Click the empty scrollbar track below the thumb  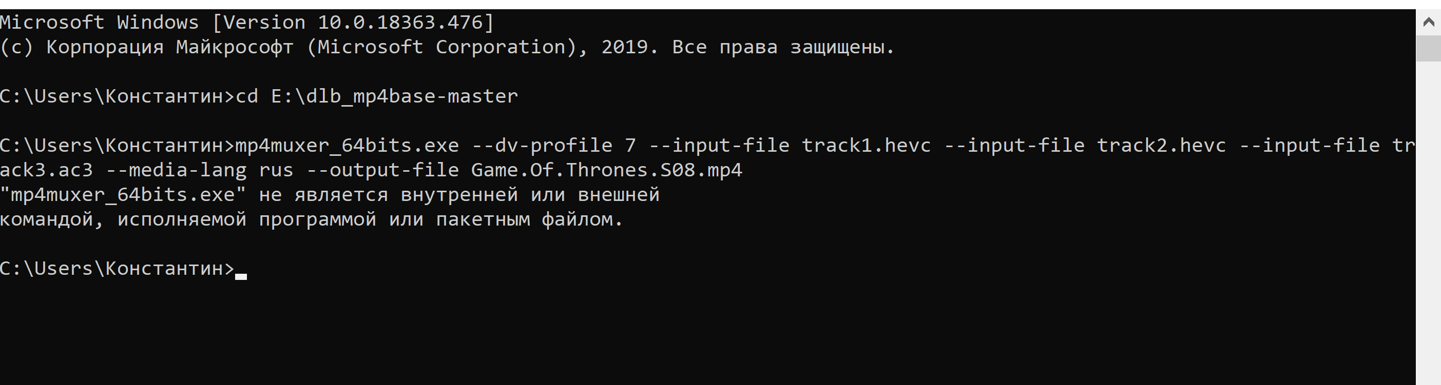[1428, 224]
